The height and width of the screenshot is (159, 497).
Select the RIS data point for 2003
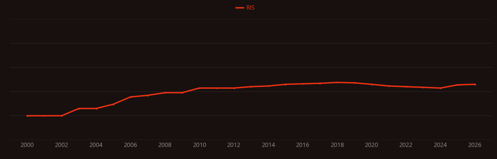(79, 109)
